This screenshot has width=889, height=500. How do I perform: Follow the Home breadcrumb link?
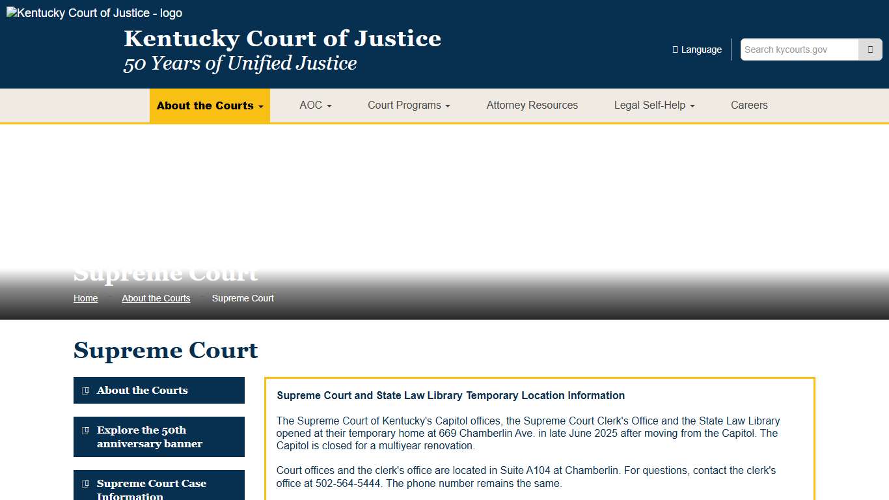tap(85, 298)
